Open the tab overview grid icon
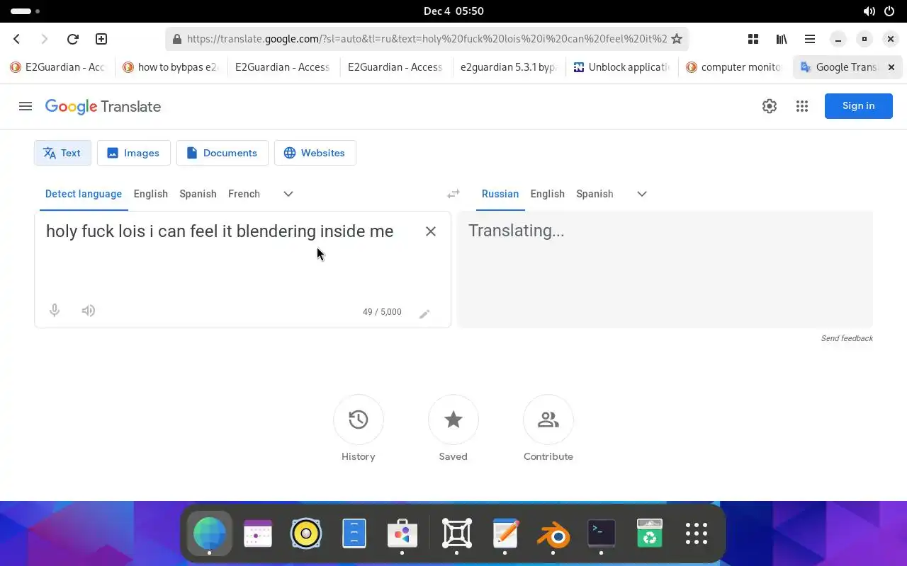Screen dimensions: 907x566 point(753,39)
